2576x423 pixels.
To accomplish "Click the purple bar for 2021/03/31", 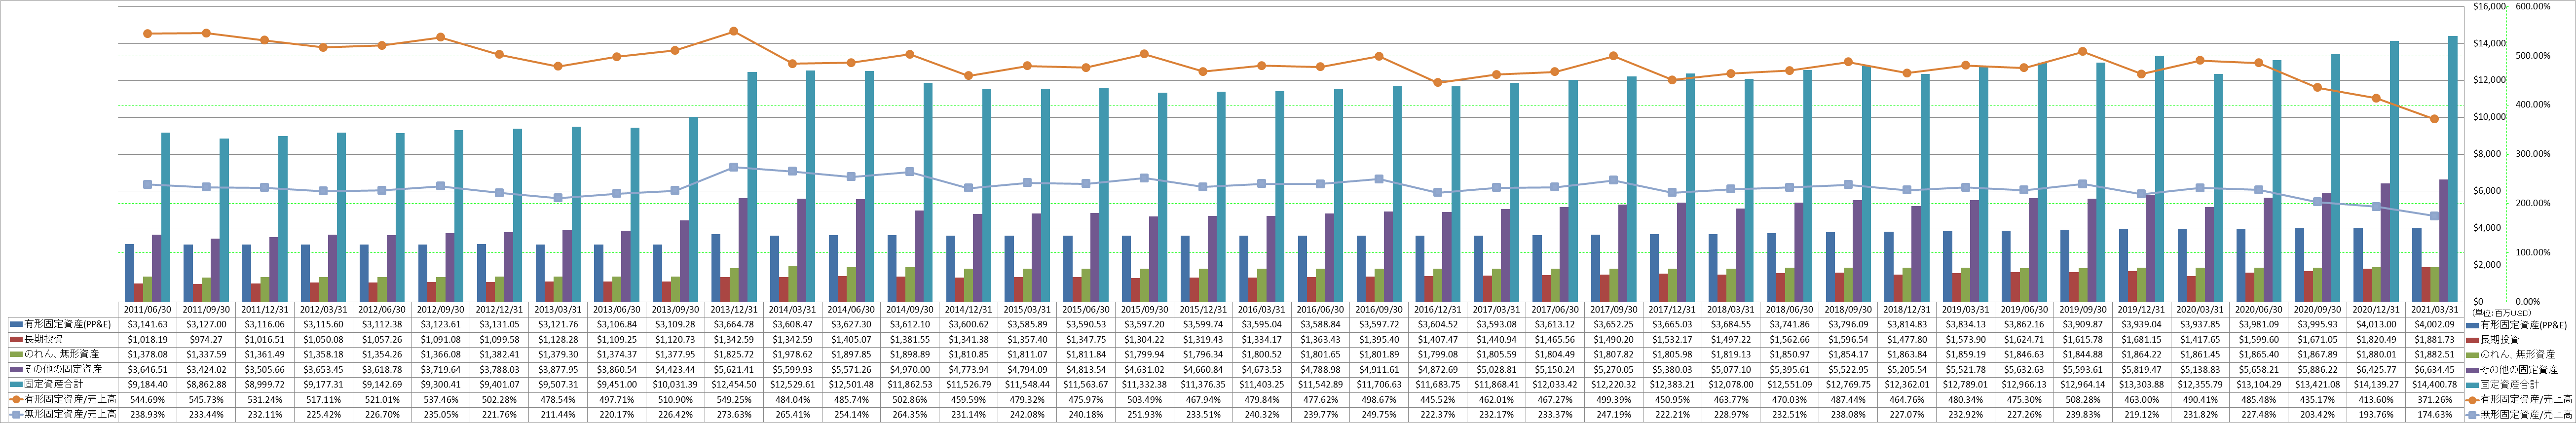I will 2443,241.
